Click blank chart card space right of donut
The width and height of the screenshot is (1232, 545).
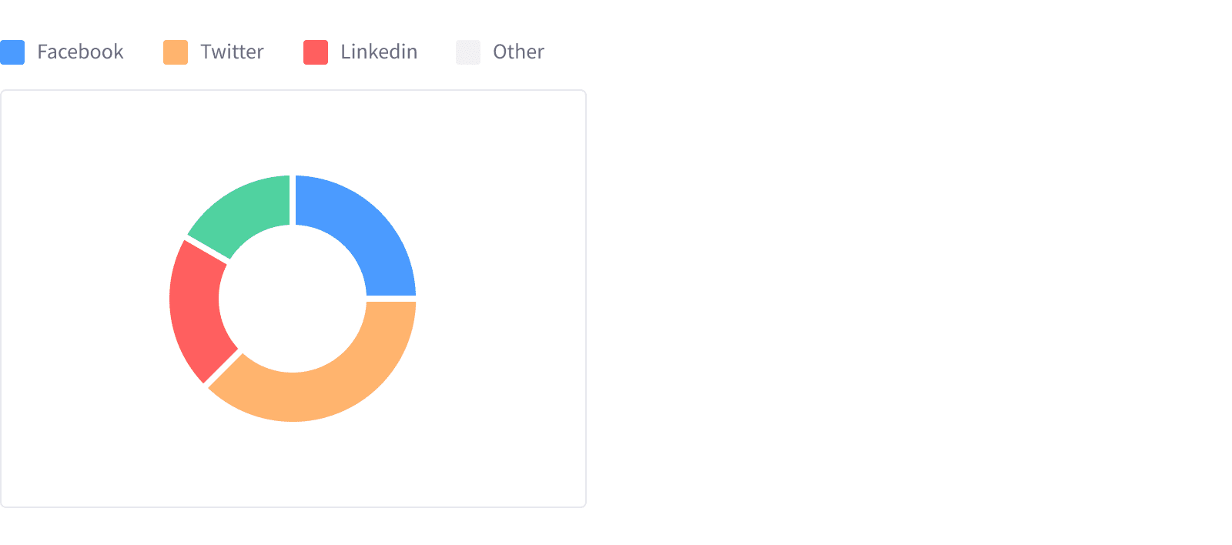pos(500,299)
